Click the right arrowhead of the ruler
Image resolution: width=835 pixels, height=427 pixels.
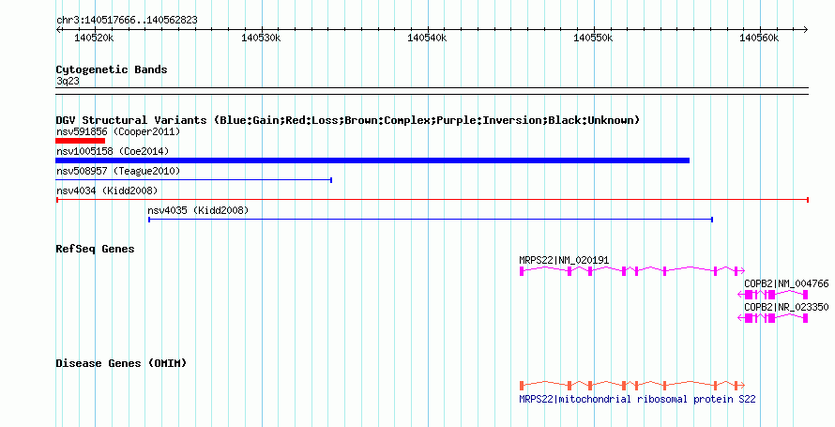(806, 30)
